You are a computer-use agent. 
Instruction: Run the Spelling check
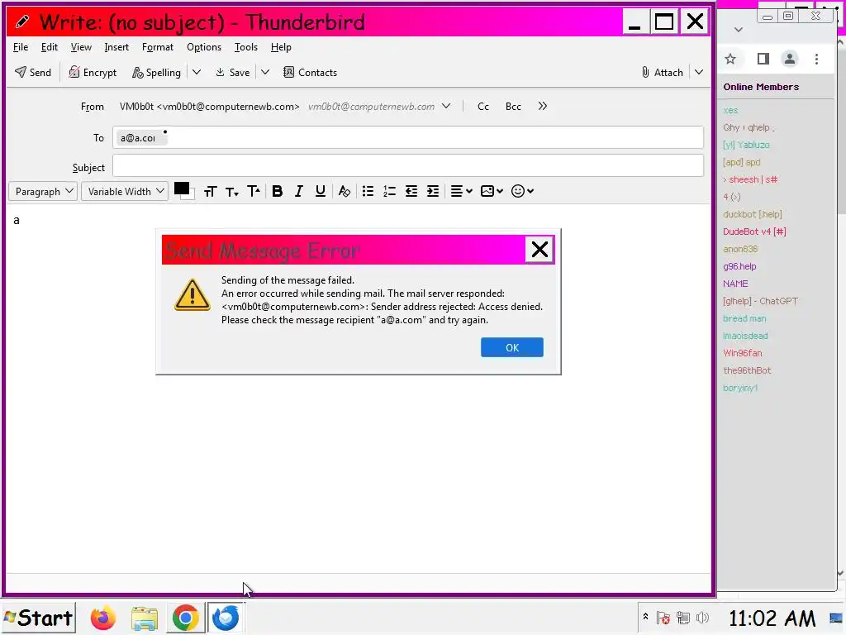tap(156, 73)
